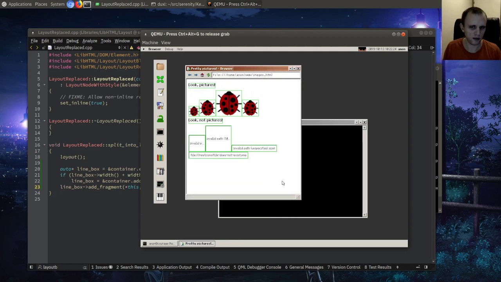Viewport: 501px width, 282px height.
Task: Click the warning triangle icon in editor toolbar
Action: click(131, 48)
